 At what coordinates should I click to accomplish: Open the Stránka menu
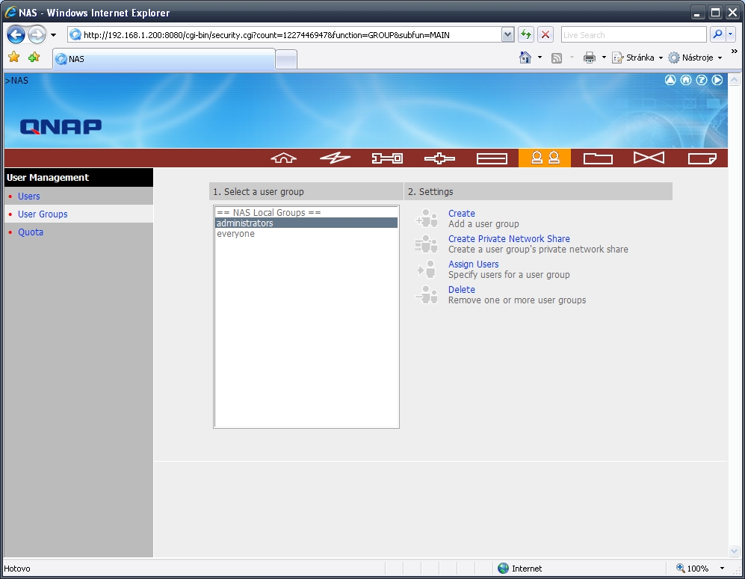tap(637, 58)
